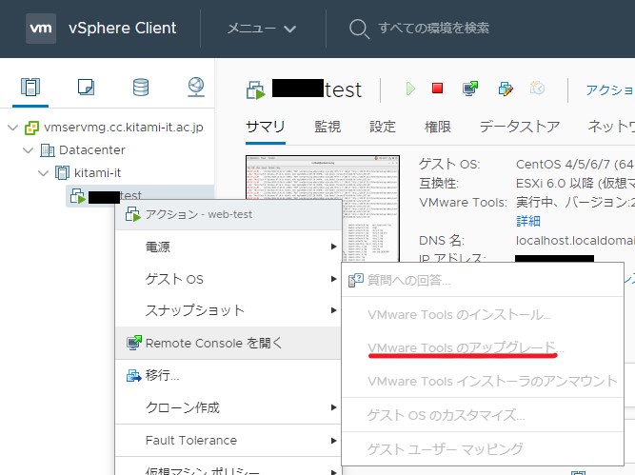The image size is (635, 475).
Task: Click 質問への回答... submenu item
Action: pyautogui.click(x=483, y=280)
